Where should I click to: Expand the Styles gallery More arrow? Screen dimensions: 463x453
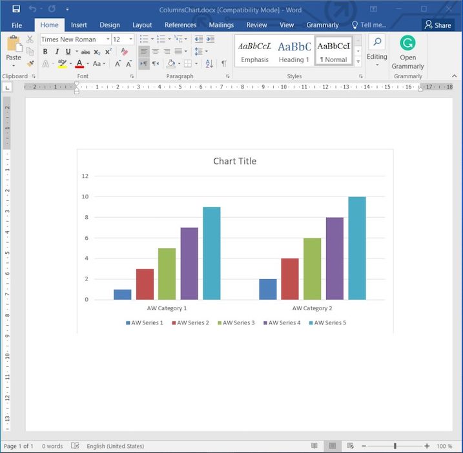358,61
